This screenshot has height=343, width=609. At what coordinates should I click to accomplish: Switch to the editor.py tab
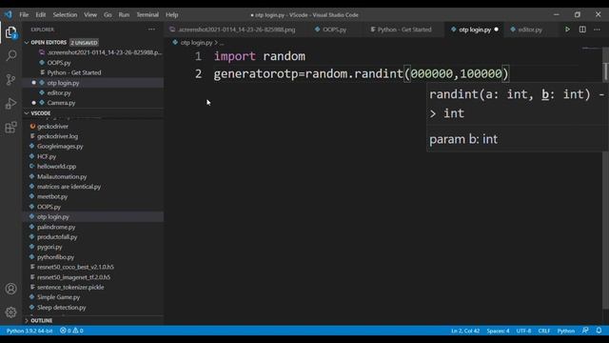[530, 30]
